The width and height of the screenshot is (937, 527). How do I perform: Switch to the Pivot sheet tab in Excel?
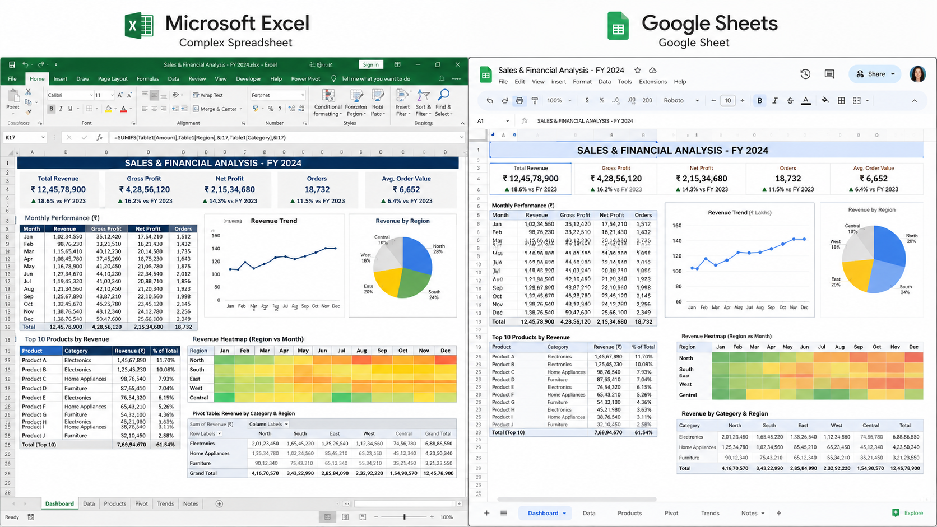pyautogui.click(x=141, y=503)
